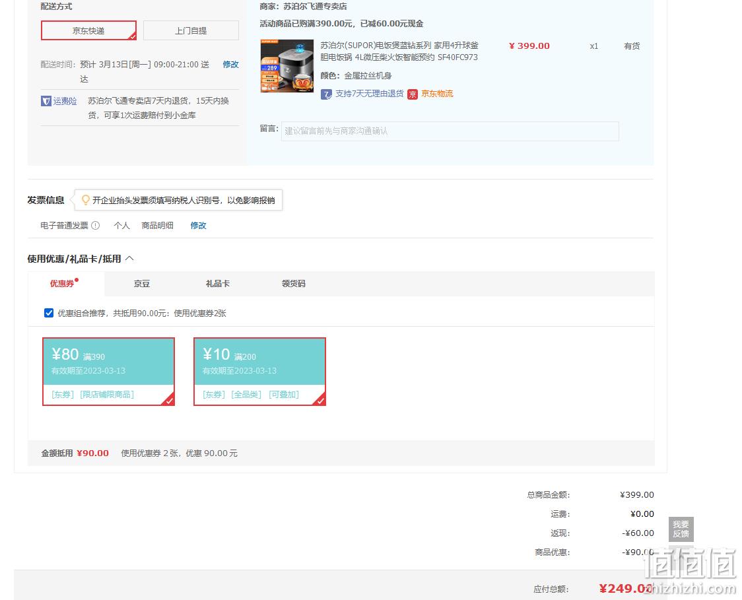Focus the 留言 message input field

click(450, 131)
